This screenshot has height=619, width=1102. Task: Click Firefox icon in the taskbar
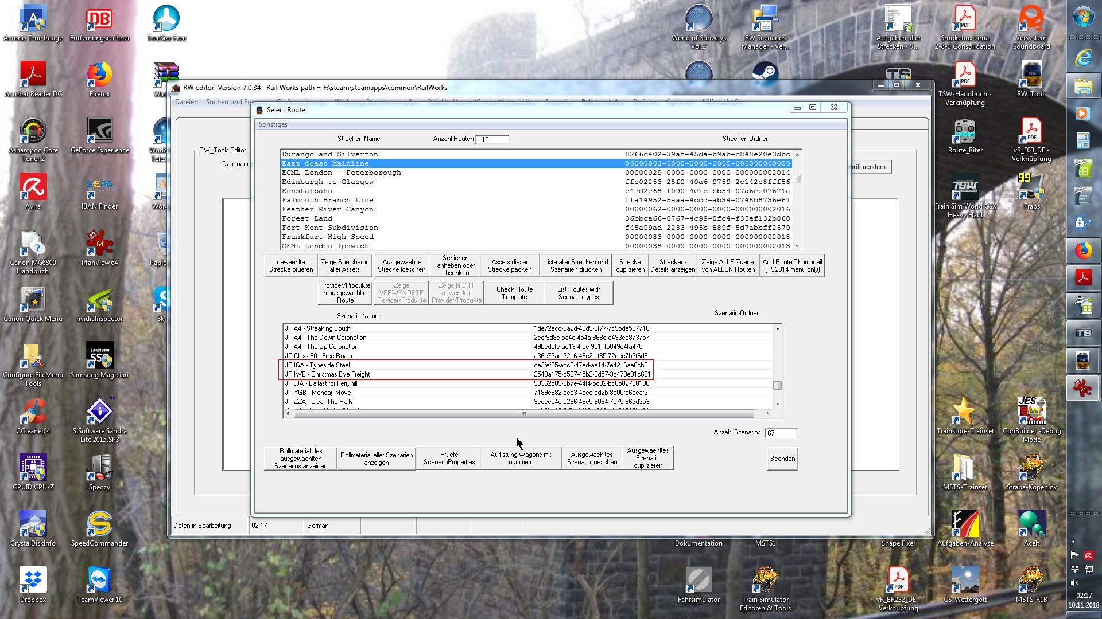tap(1082, 250)
